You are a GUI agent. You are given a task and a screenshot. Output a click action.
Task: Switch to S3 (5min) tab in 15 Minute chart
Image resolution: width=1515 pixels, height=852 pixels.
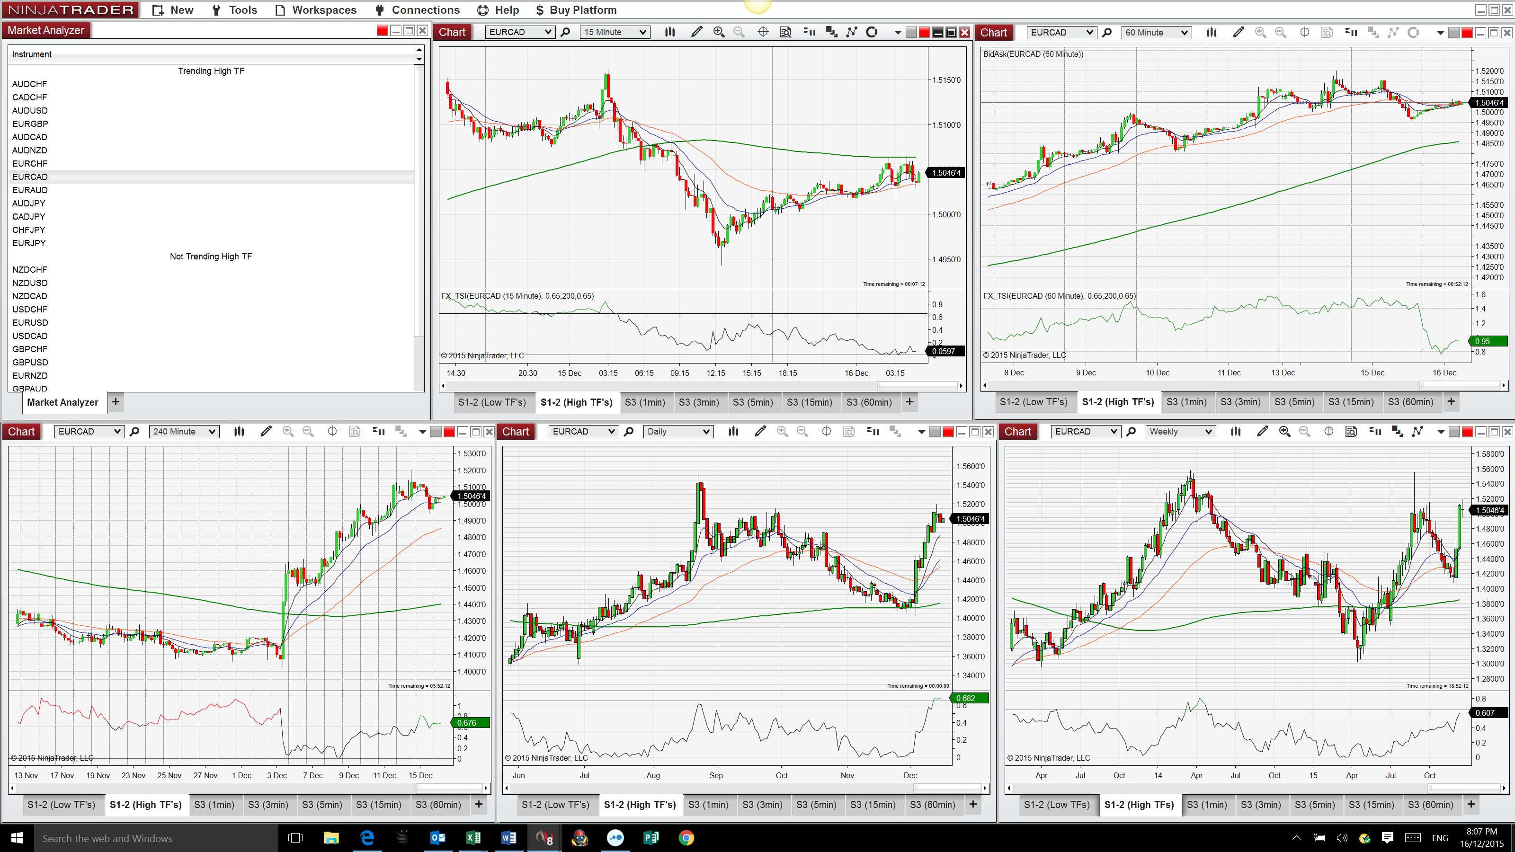[753, 402]
